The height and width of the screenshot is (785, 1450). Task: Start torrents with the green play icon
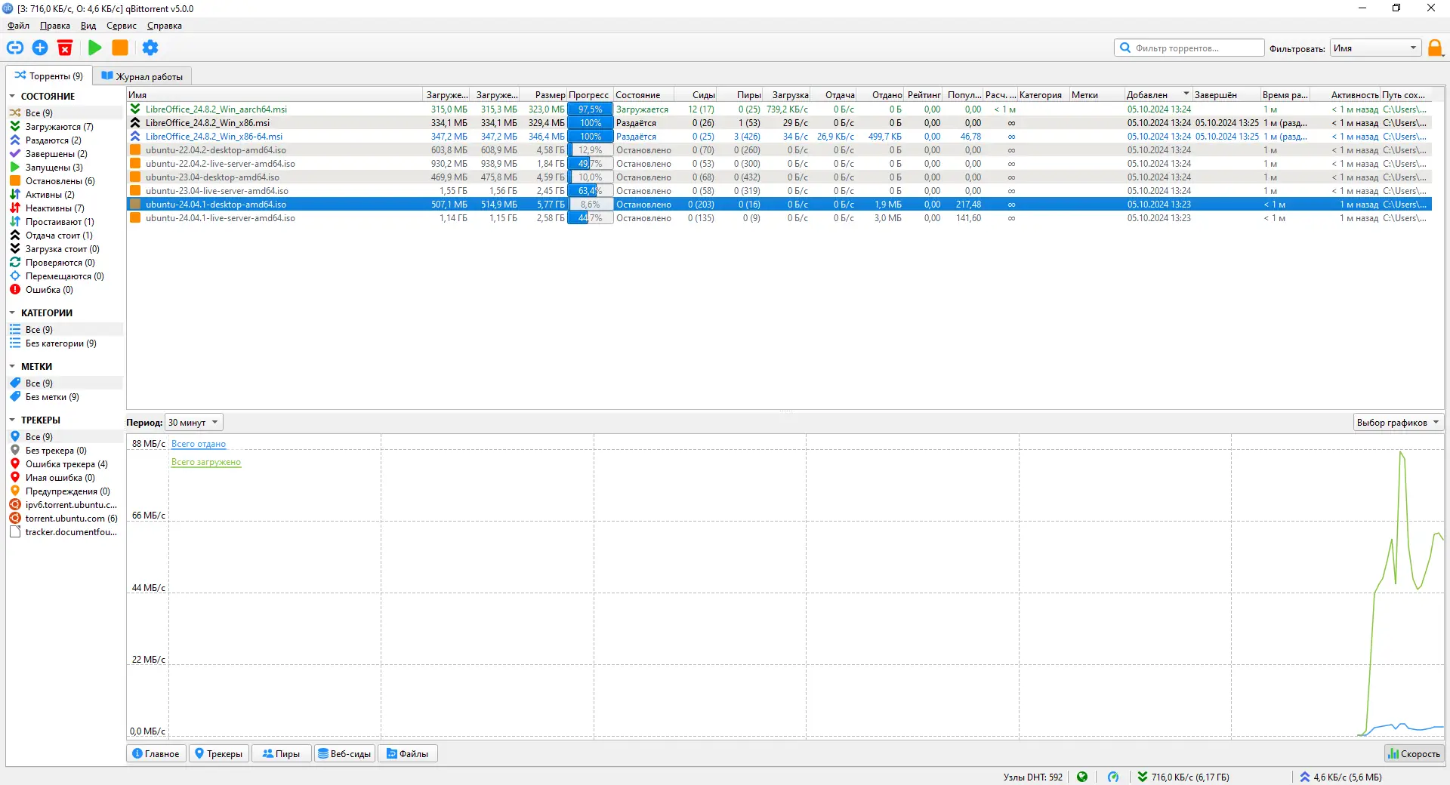pos(95,48)
